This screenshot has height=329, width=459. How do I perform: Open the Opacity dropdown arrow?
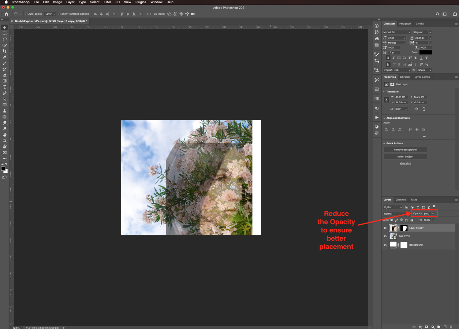click(433, 214)
